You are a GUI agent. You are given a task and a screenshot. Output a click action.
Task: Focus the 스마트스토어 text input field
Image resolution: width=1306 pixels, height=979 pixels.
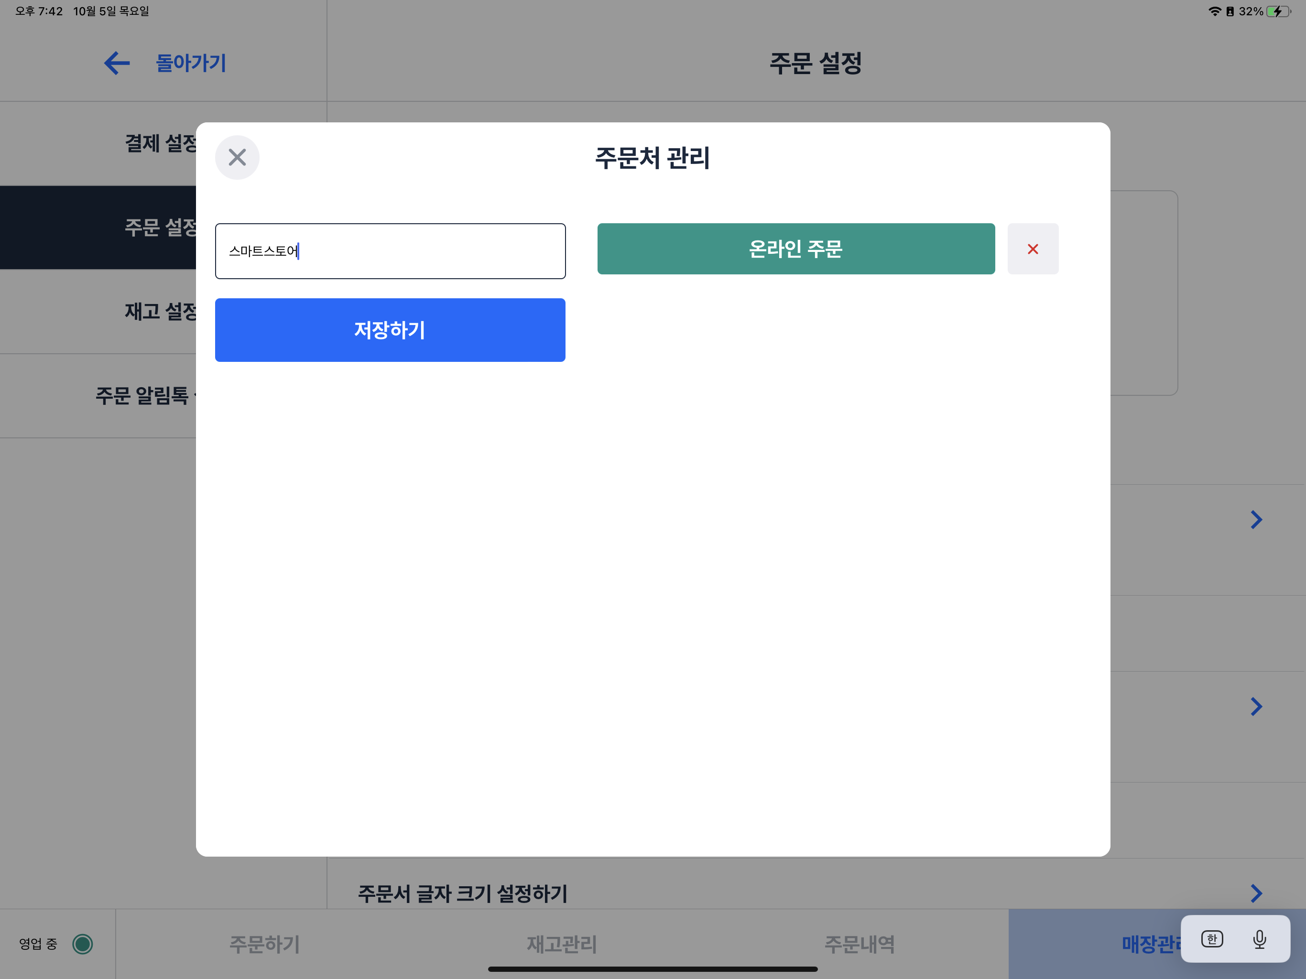click(x=390, y=251)
